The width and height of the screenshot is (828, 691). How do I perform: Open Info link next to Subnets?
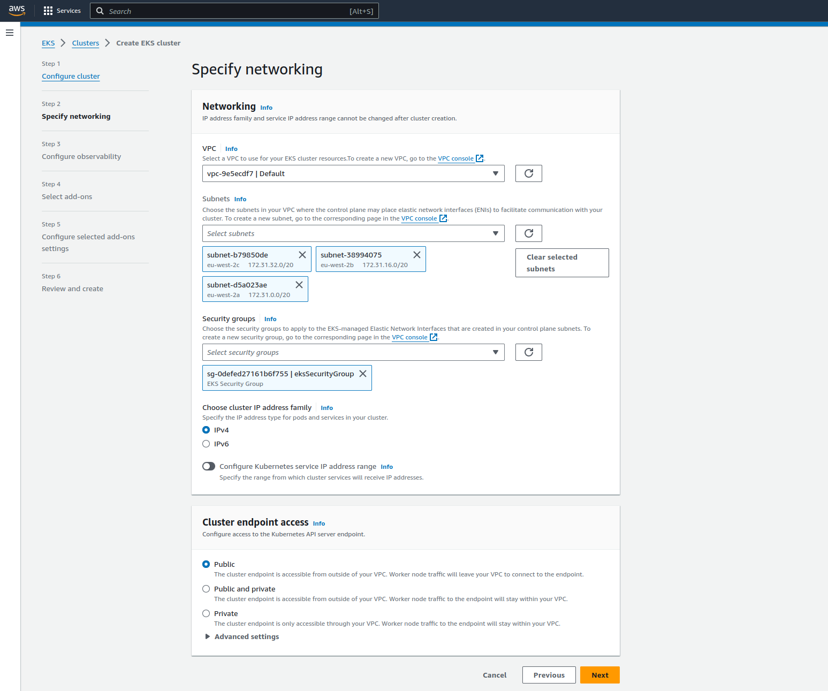point(240,199)
